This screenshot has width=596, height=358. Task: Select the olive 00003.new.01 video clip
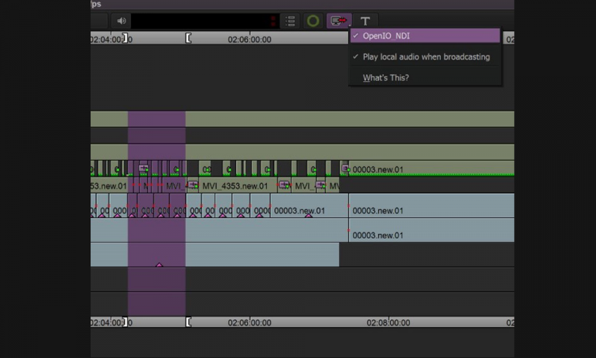click(432, 169)
